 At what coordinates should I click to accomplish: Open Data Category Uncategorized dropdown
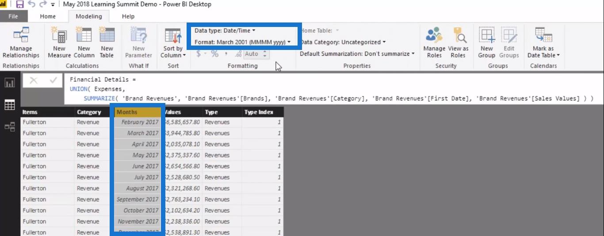click(343, 42)
